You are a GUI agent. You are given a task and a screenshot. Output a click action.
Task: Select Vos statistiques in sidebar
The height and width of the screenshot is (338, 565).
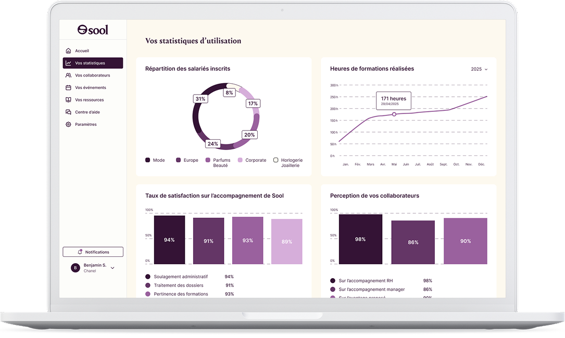[93, 63]
